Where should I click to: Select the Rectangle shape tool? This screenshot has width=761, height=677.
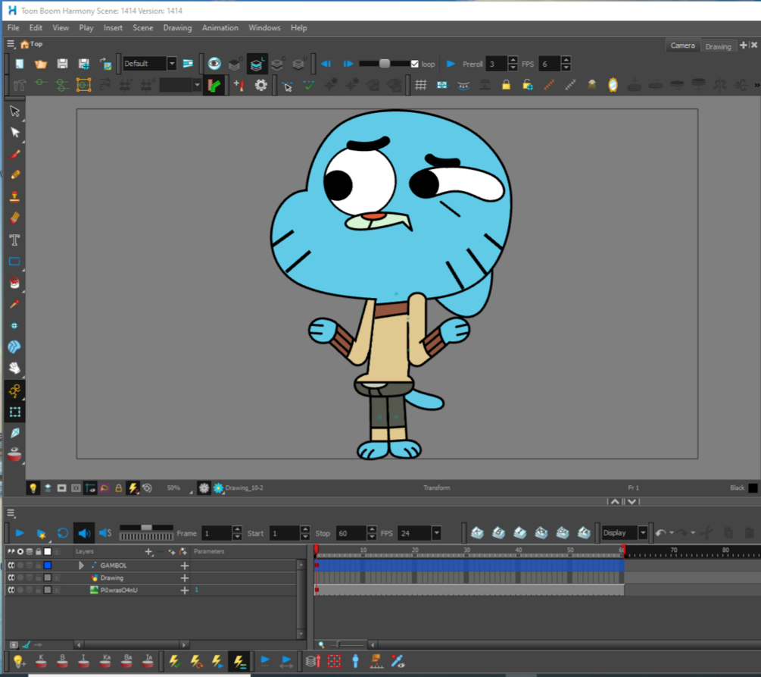pos(14,261)
